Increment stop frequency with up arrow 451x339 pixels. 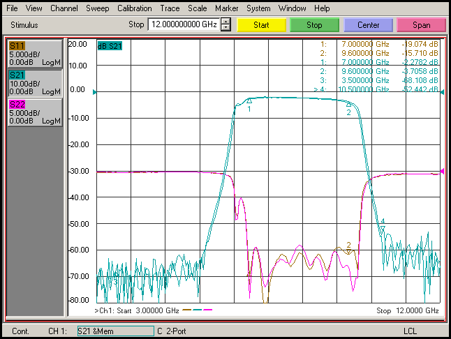[x=225, y=22]
